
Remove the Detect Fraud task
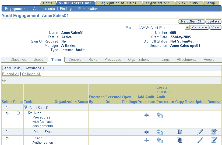tap(214, 132)
